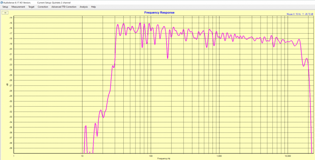315x160 pixels.
Task: Click the dB vertical axis label
Action: click(x=7, y=85)
